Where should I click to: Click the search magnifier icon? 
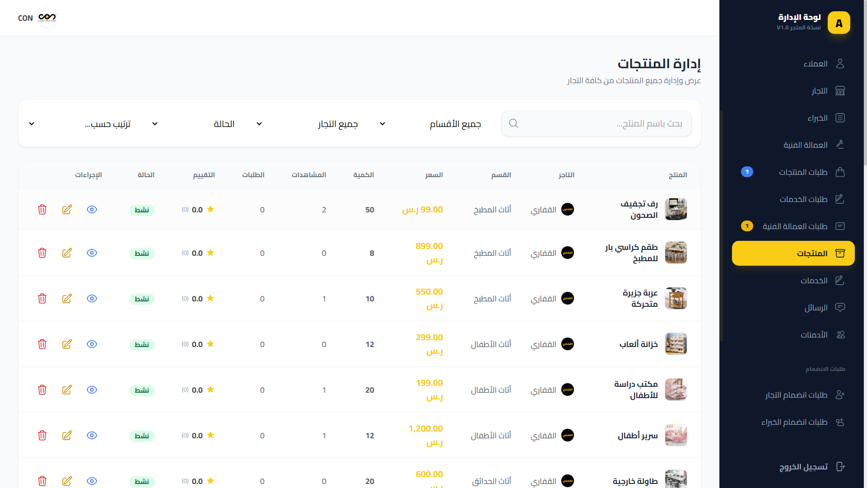coord(513,123)
